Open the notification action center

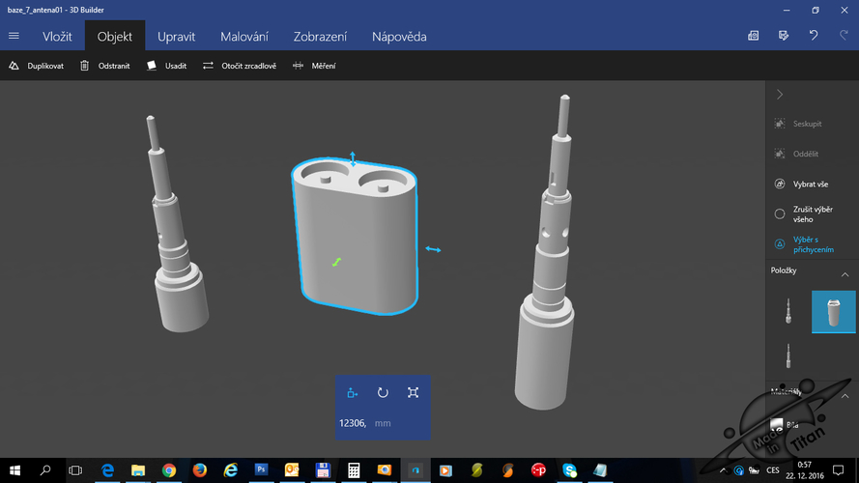click(838, 470)
